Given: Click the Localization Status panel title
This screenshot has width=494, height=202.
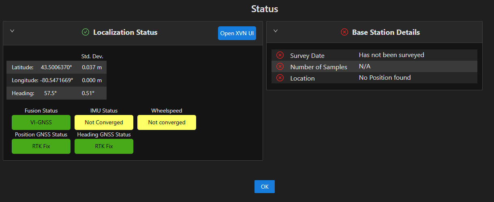Looking at the screenshot, I should (125, 32).
